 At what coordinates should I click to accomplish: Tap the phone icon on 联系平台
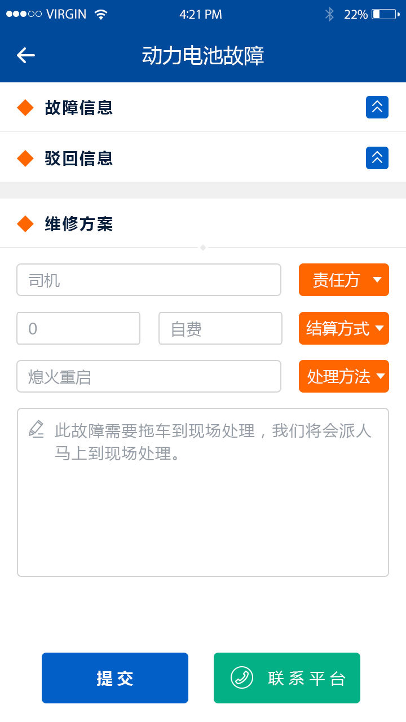[242, 677]
